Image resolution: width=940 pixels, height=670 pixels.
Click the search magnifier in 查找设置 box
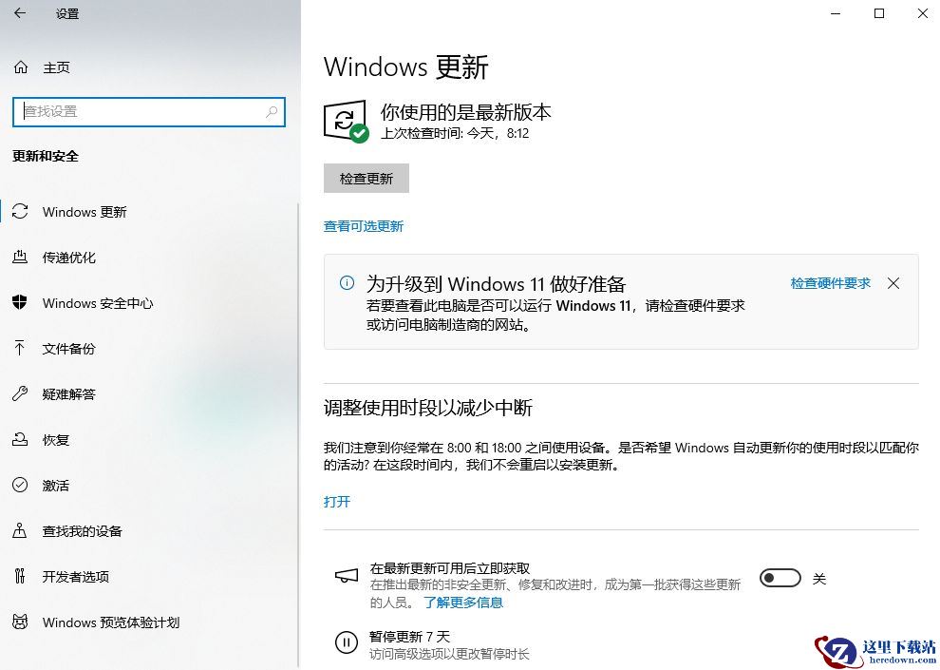(x=272, y=111)
